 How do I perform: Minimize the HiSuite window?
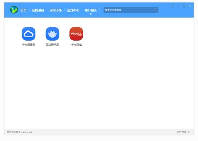(178, 6)
